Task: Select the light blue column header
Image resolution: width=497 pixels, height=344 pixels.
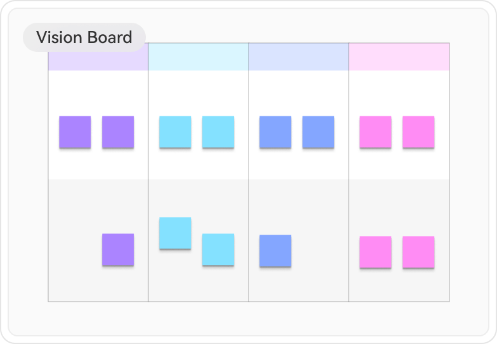Action: (x=298, y=57)
